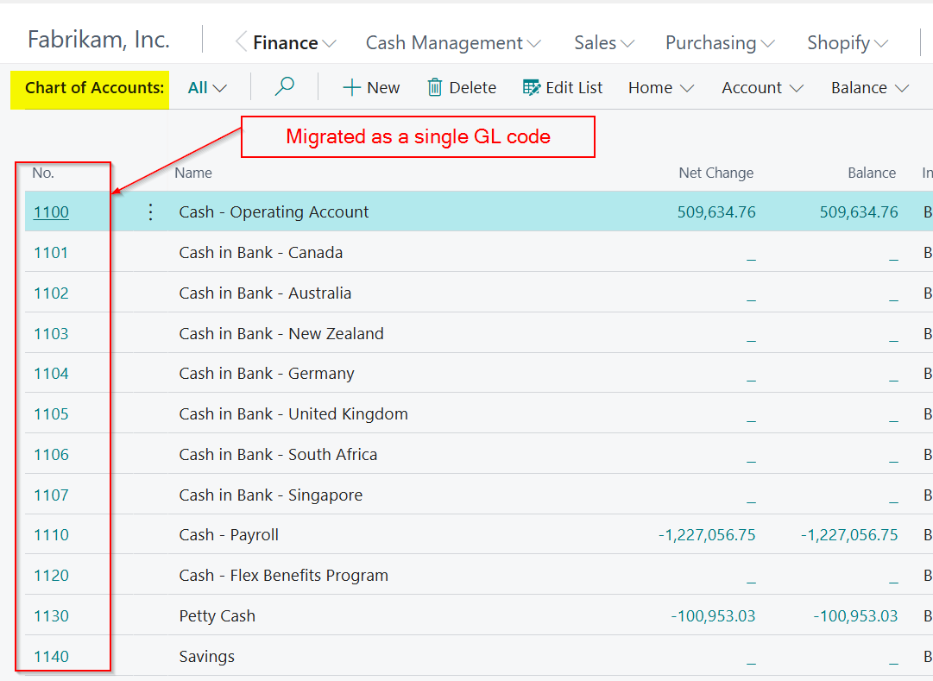Select the Savings account row
The height and width of the screenshot is (681, 933).
pos(207,657)
